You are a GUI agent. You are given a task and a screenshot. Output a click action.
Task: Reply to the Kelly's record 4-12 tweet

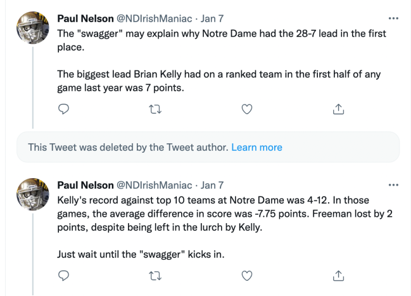click(63, 276)
